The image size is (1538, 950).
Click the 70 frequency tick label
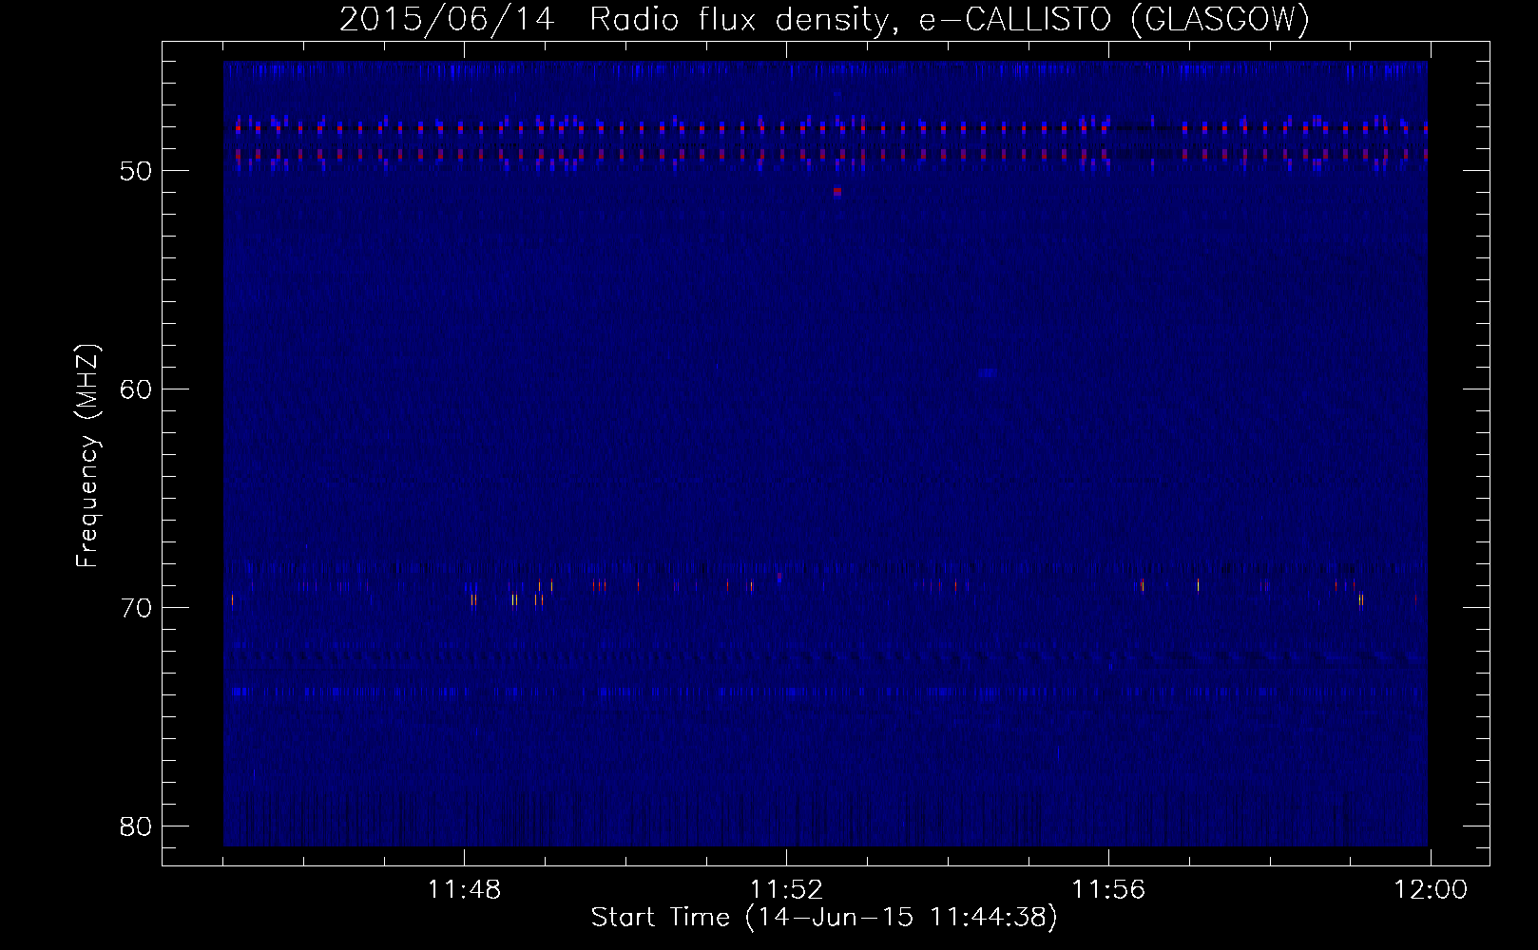(136, 608)
